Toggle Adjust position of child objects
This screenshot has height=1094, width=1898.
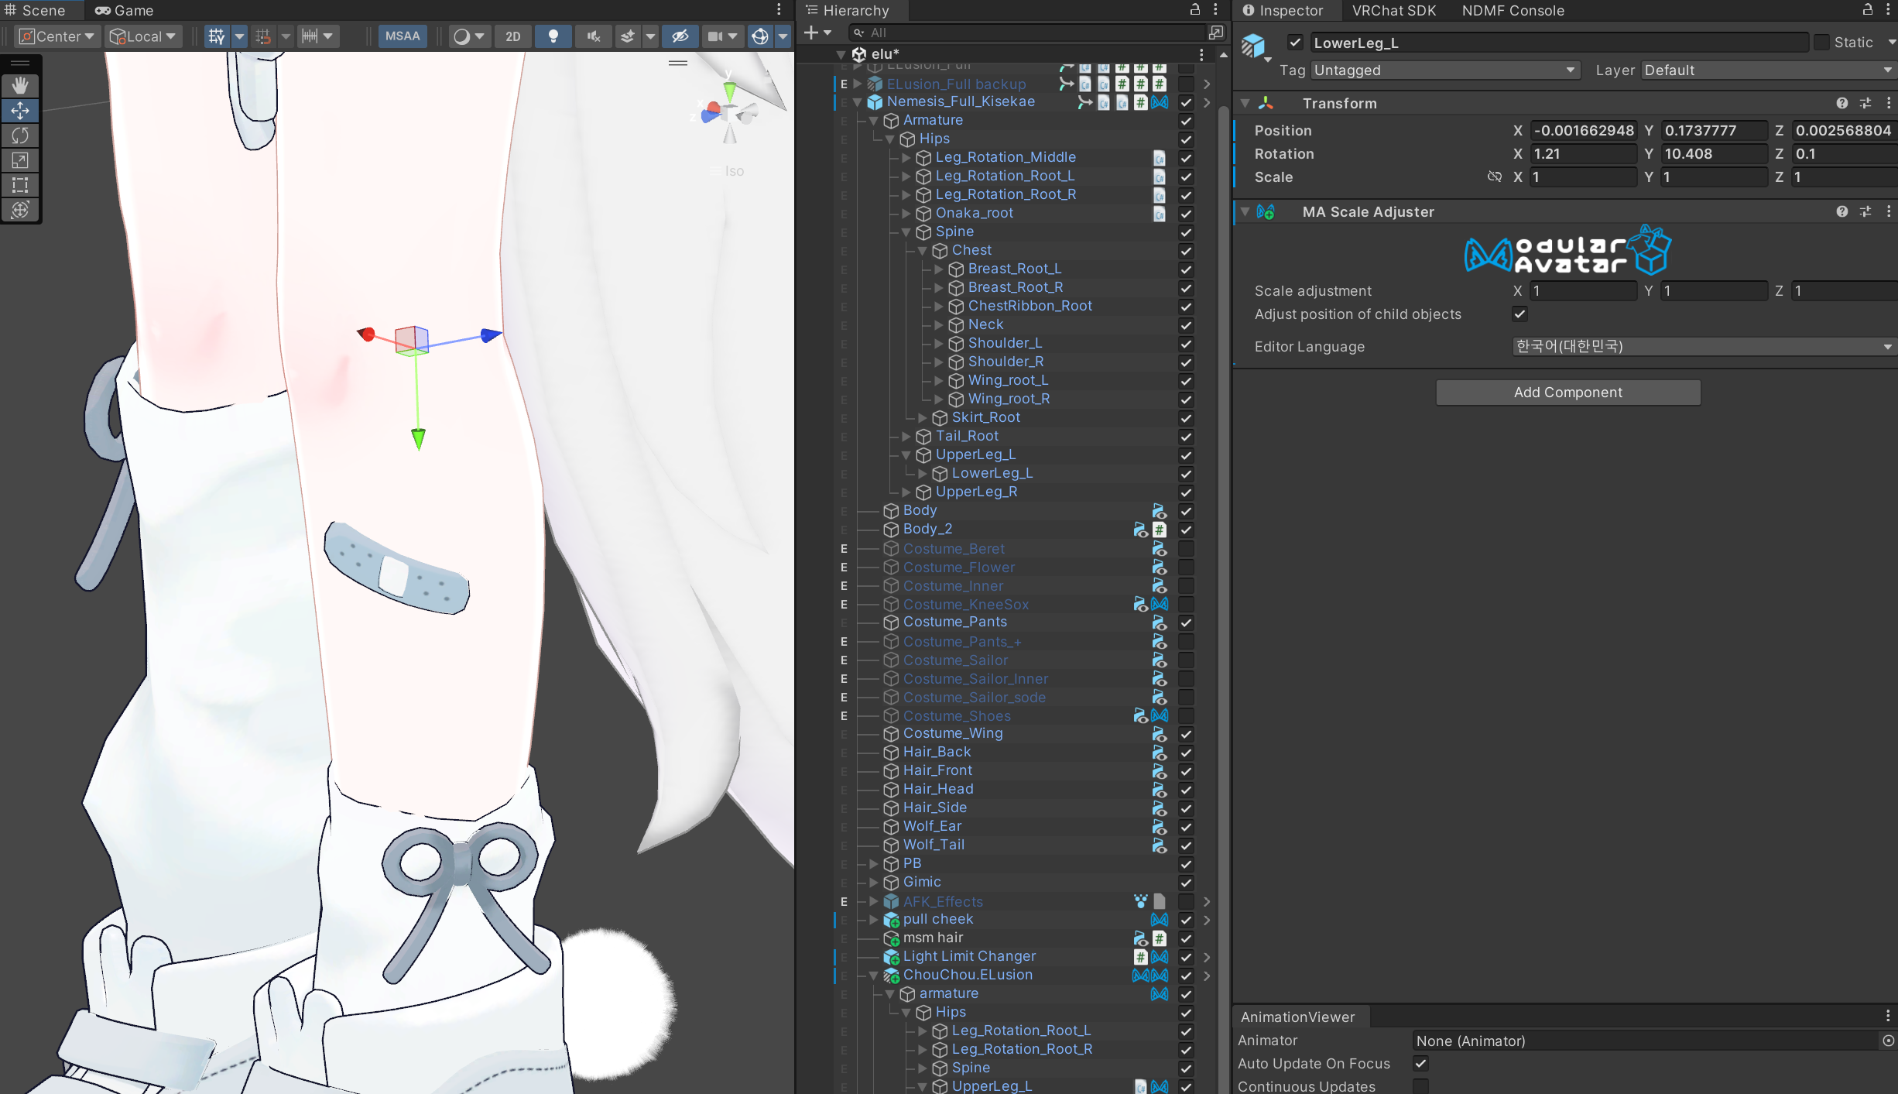[x=1519, y=314]
